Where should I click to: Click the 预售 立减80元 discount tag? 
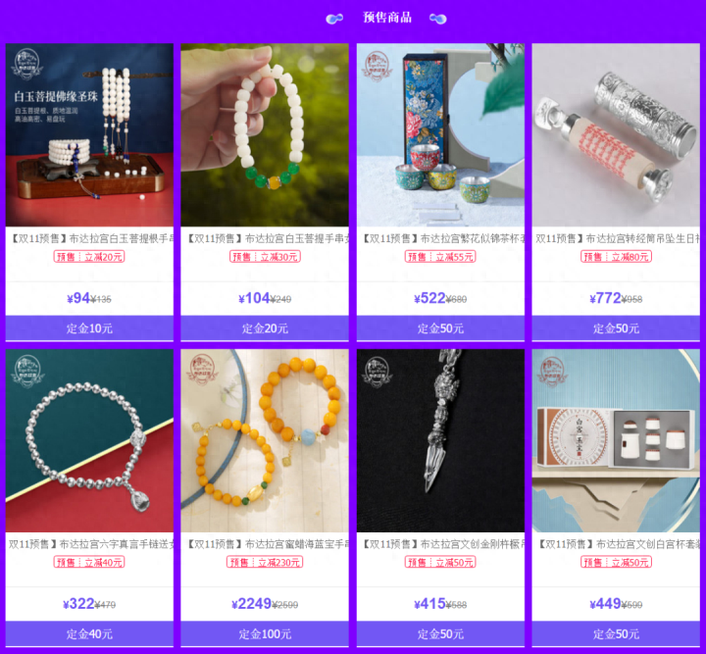[616, 257]
